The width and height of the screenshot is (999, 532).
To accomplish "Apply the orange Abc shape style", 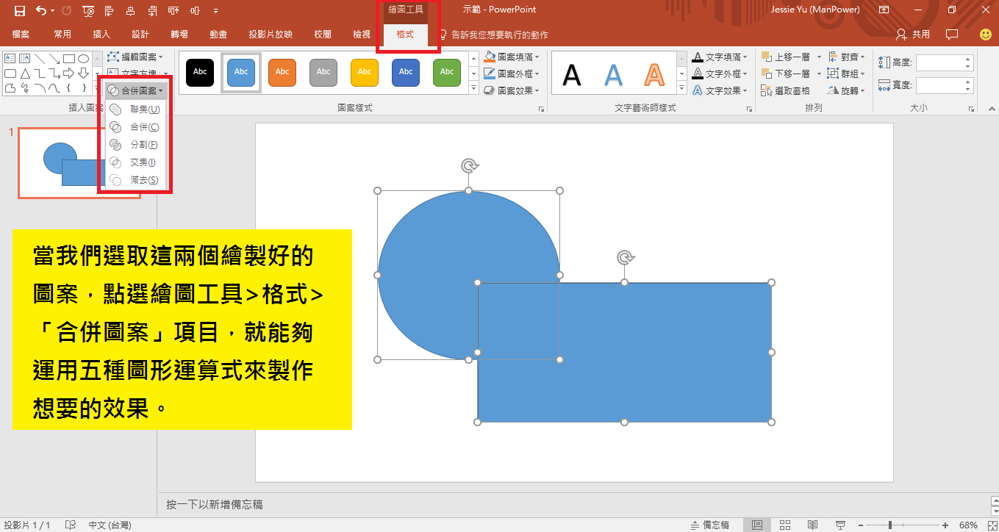I will point(282,71).
